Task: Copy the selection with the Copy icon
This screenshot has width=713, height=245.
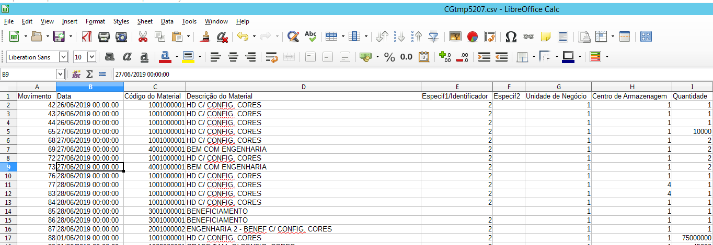Action: (x=160, y=36)
